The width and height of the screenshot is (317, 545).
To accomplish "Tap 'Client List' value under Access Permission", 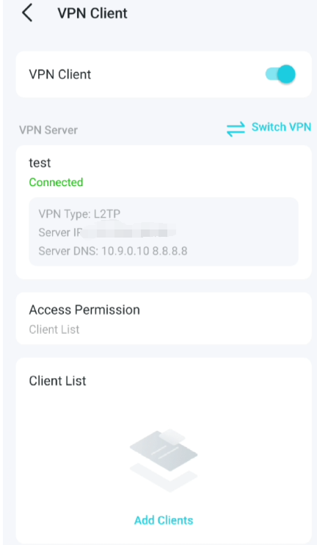I will click(x=54, y=330).
